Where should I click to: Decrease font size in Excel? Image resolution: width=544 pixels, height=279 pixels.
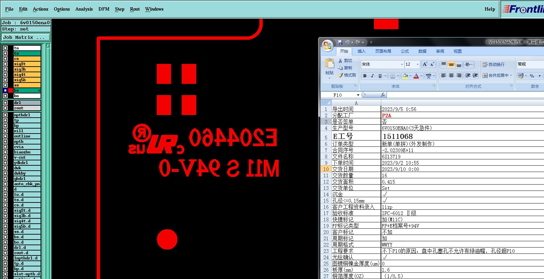432,64
